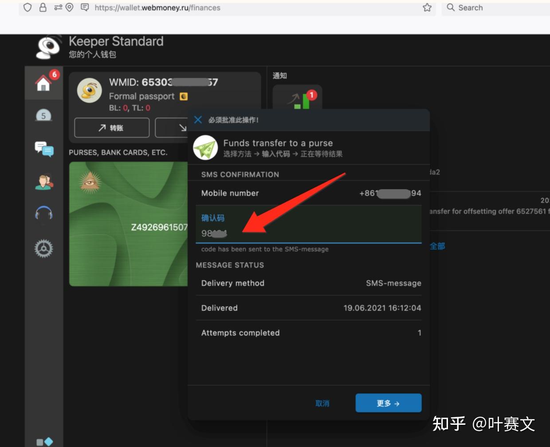Click the location permission pin icon
Image resolution: width=550 pixels, height=447 pixels.
point(70,8)
